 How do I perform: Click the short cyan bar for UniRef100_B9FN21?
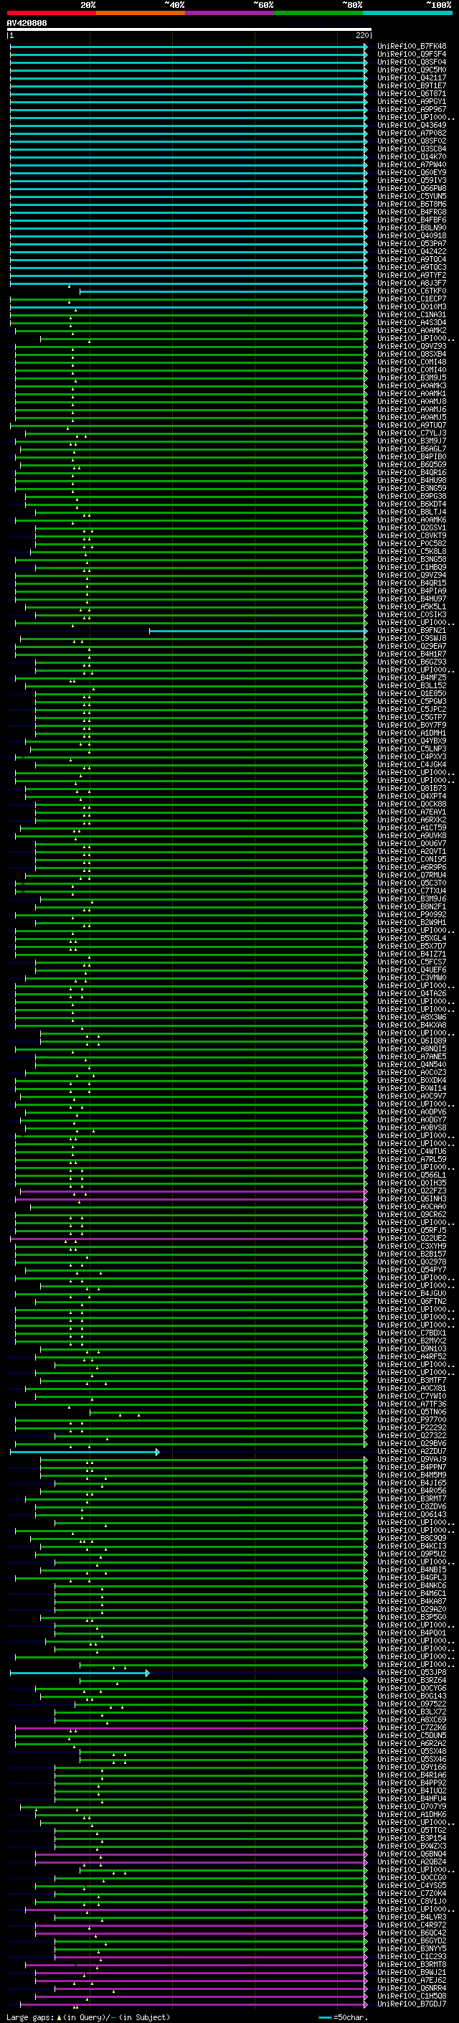click(258, 631)
